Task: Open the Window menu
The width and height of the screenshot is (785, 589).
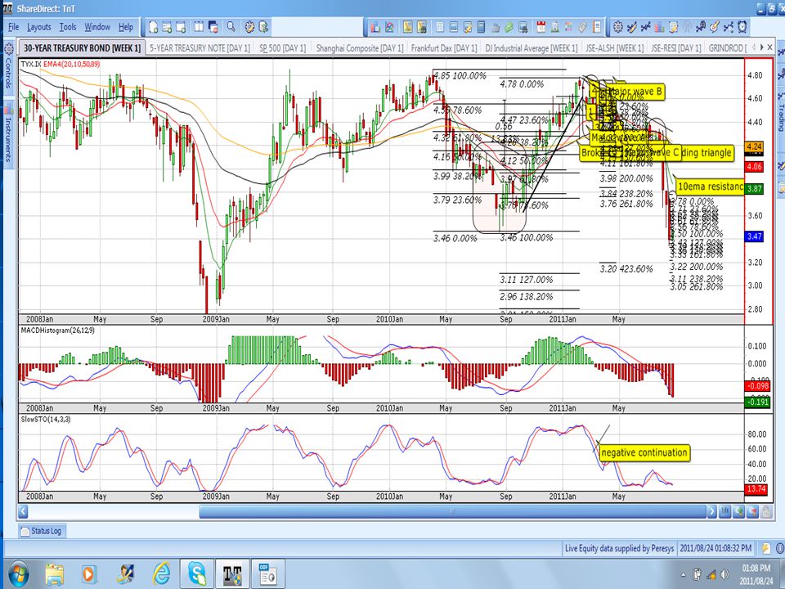Action: pyautogui.click(x=97, y=27)
